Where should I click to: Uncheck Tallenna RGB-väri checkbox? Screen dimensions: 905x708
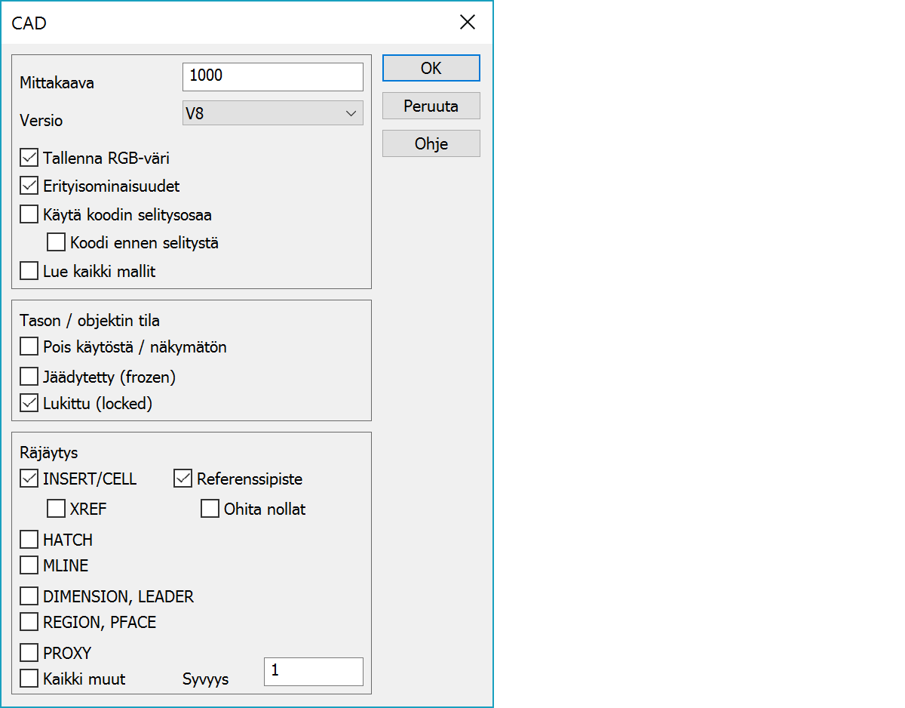click(x=29, y=158)
